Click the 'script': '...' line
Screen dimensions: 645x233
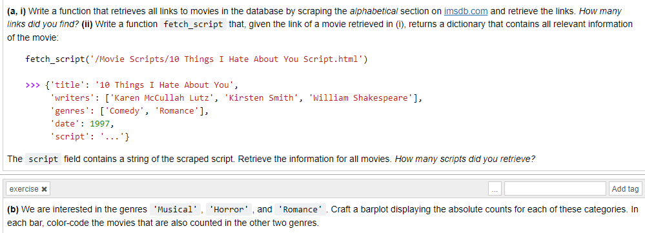pos(90,137)
